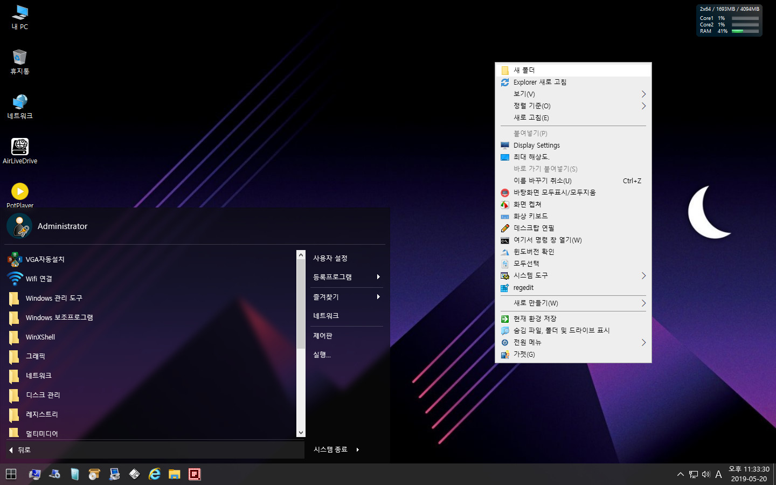
Task: Select 화상 키보드 in context menu
Action: pos(573,216)
